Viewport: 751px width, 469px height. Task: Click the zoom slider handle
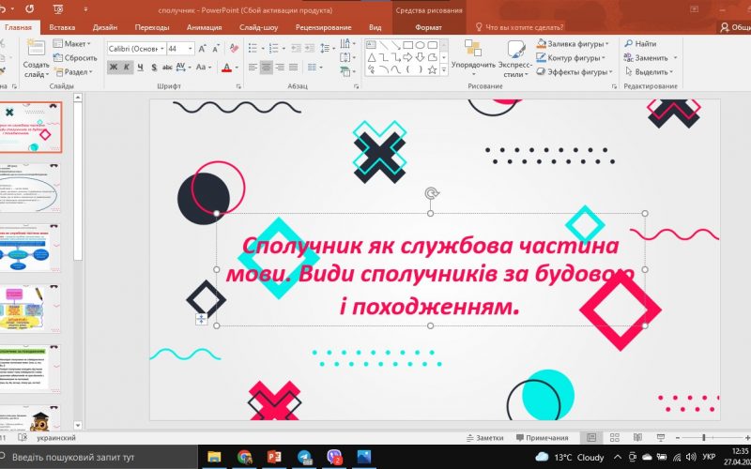[703, 437]
